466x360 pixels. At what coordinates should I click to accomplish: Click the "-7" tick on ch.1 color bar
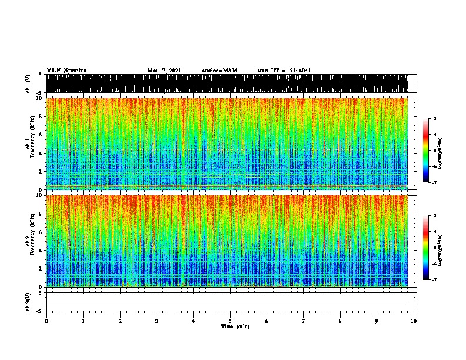pos(434,182)
